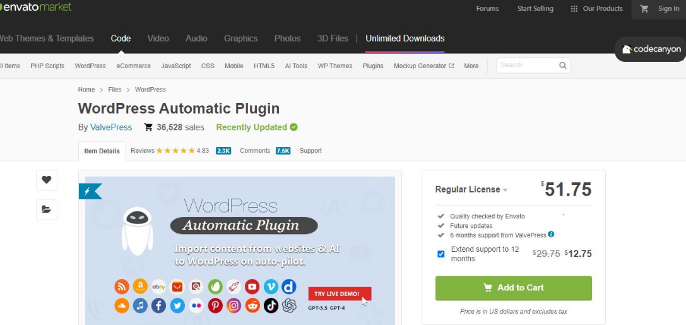Click the Pinterest icon in preview

pyautogui.click(x=215, y=305)
